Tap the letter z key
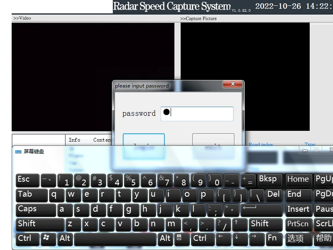 click(73, 225)
